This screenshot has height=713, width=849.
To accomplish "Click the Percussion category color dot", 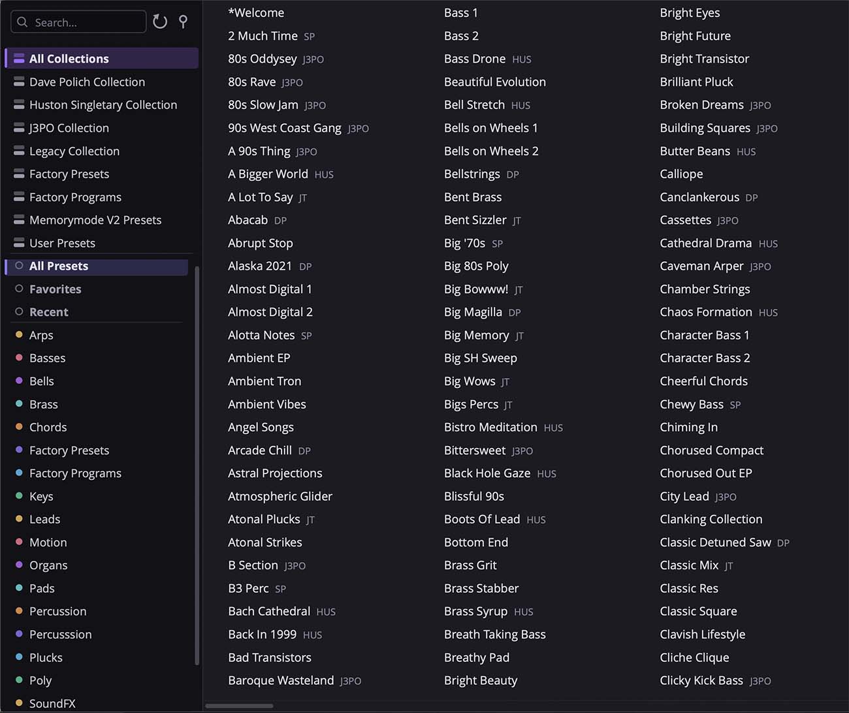I will tap(19, 610).
